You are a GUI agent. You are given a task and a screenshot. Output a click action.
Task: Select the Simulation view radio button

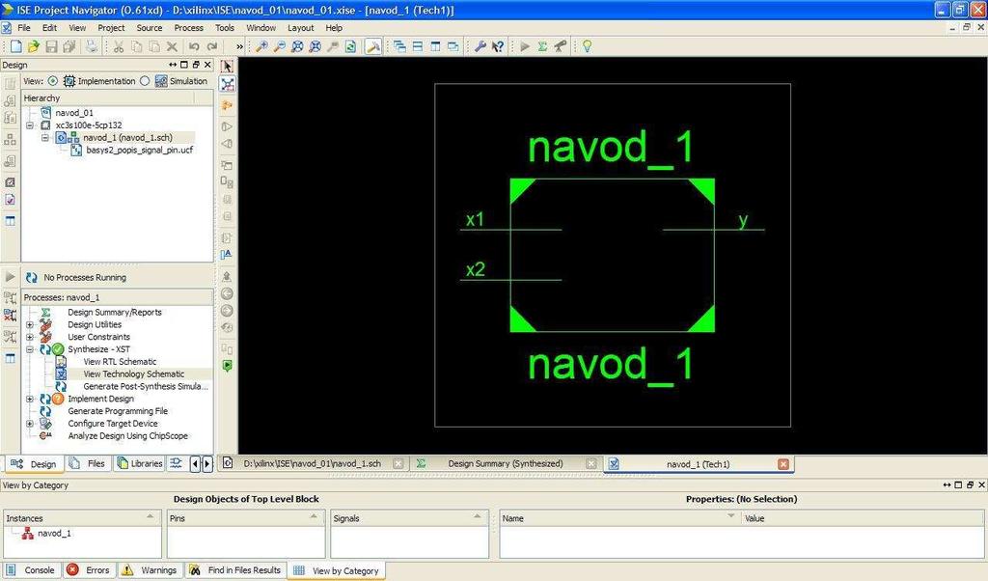[x=145, y=81]
